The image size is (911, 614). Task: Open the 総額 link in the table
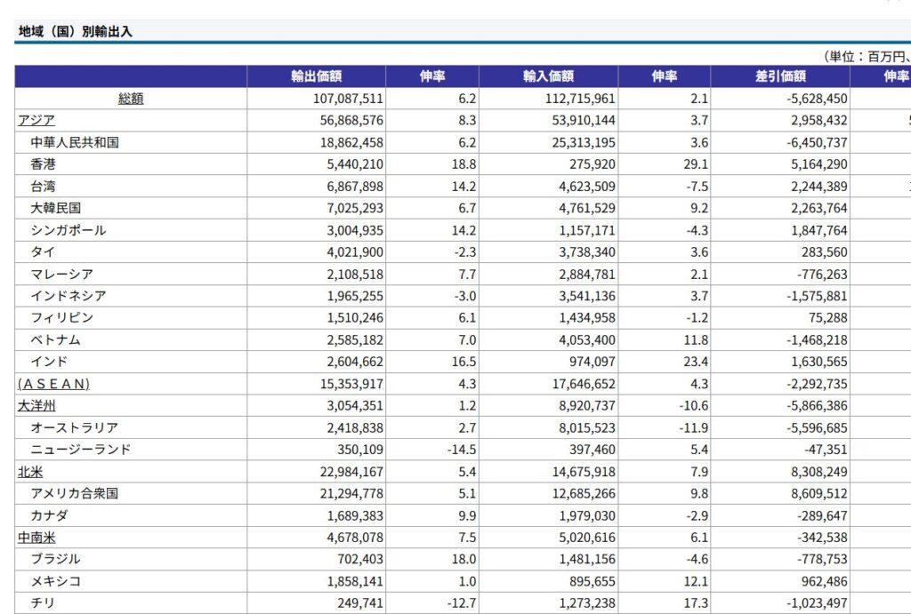131,99
